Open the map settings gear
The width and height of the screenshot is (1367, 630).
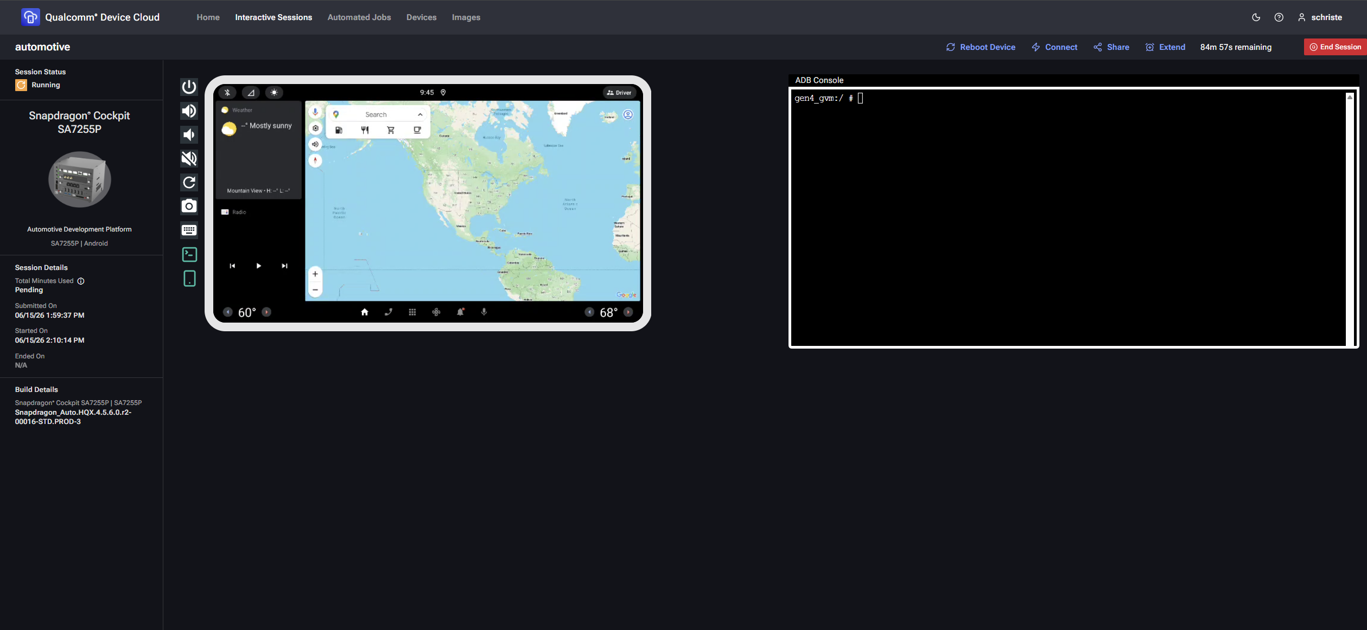(315, 128)
